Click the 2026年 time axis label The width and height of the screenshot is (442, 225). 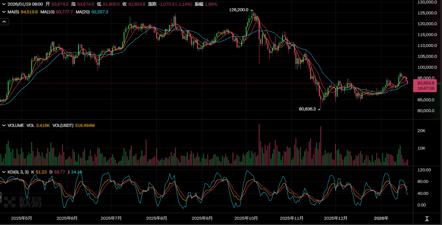click(x=381, y=218)
